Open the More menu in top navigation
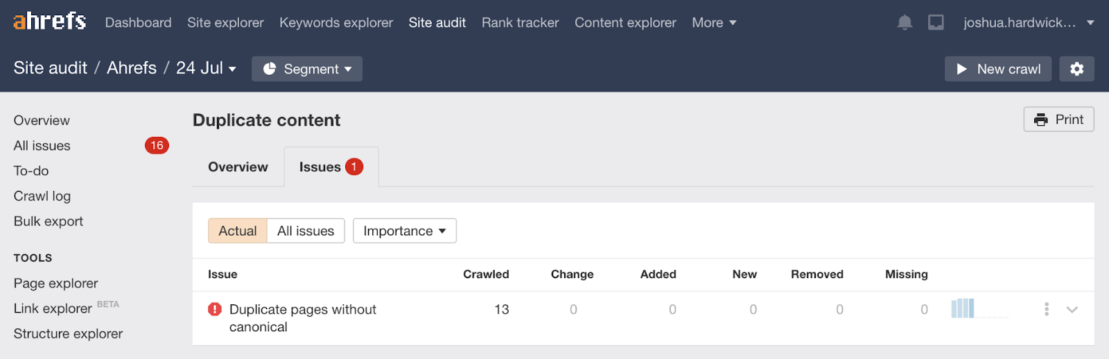This screenshot has height=359, width=1109. (x=714, y=23)
